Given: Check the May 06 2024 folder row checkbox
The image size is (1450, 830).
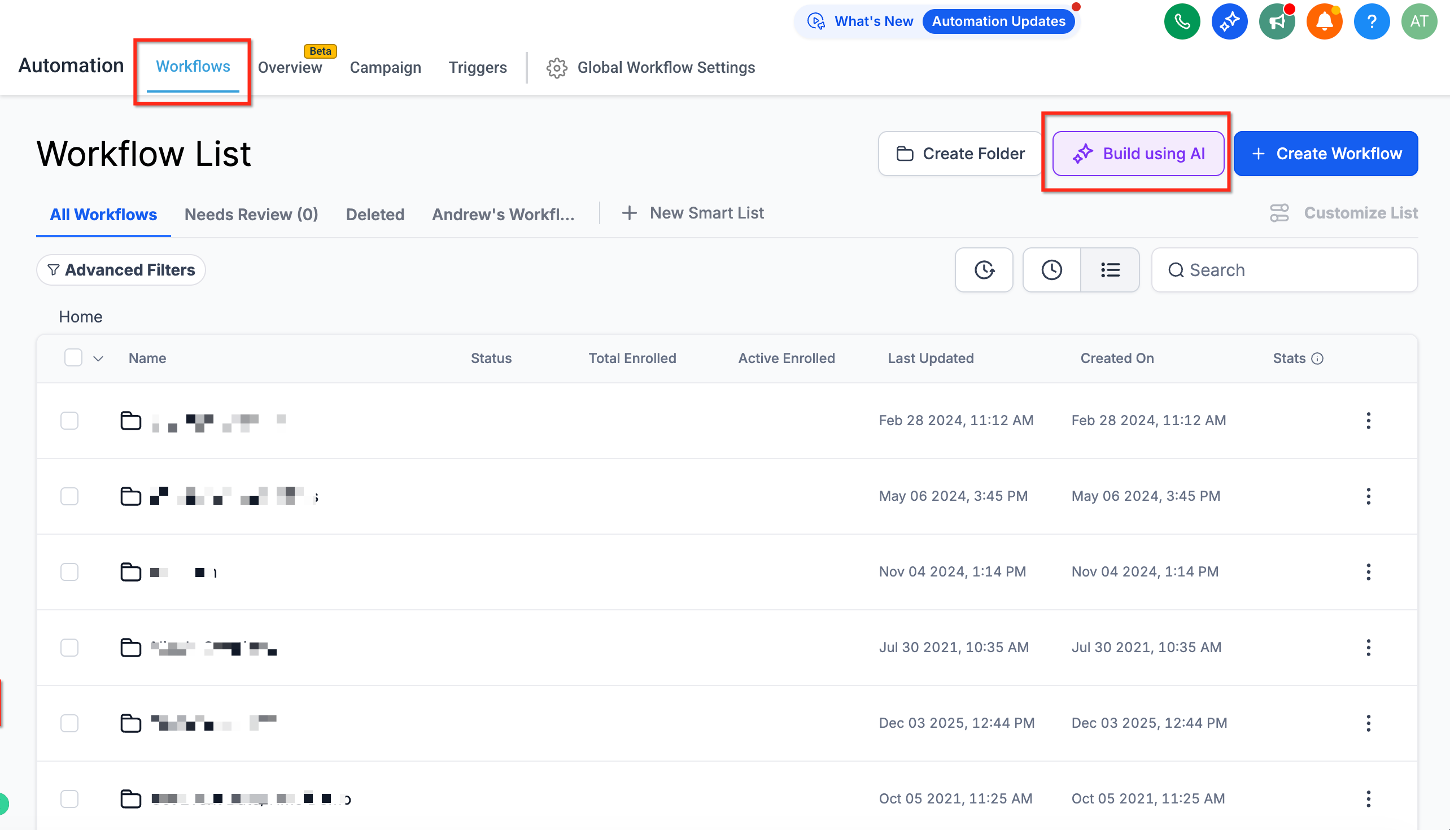Looking at the screenshot, I should [69, 496].
